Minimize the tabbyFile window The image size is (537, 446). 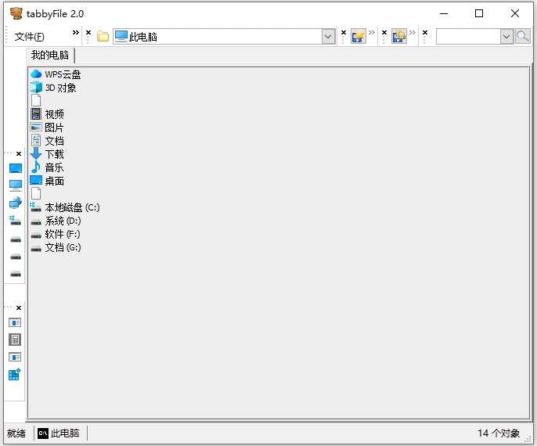444,13
